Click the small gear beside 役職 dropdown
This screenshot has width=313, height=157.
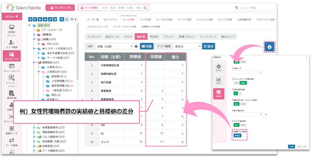click(x=136, y=46)
